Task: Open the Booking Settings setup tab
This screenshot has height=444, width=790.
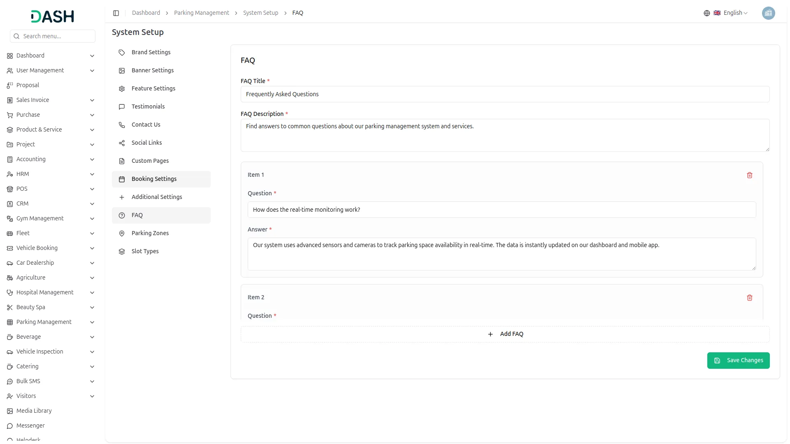Action: tap(154, 179)
